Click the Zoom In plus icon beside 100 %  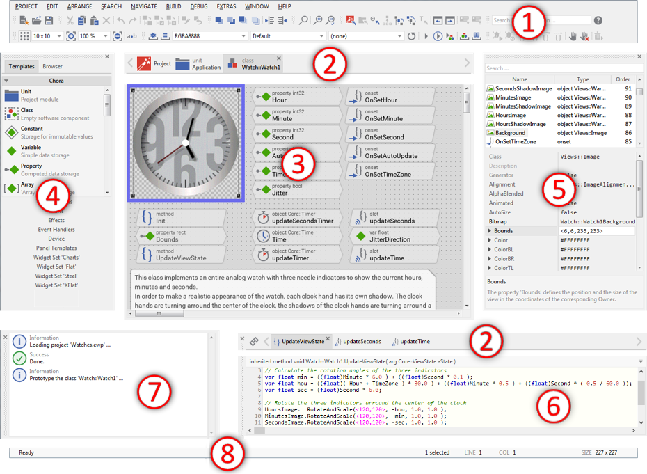pyautogui.click(x=71, y=36)
